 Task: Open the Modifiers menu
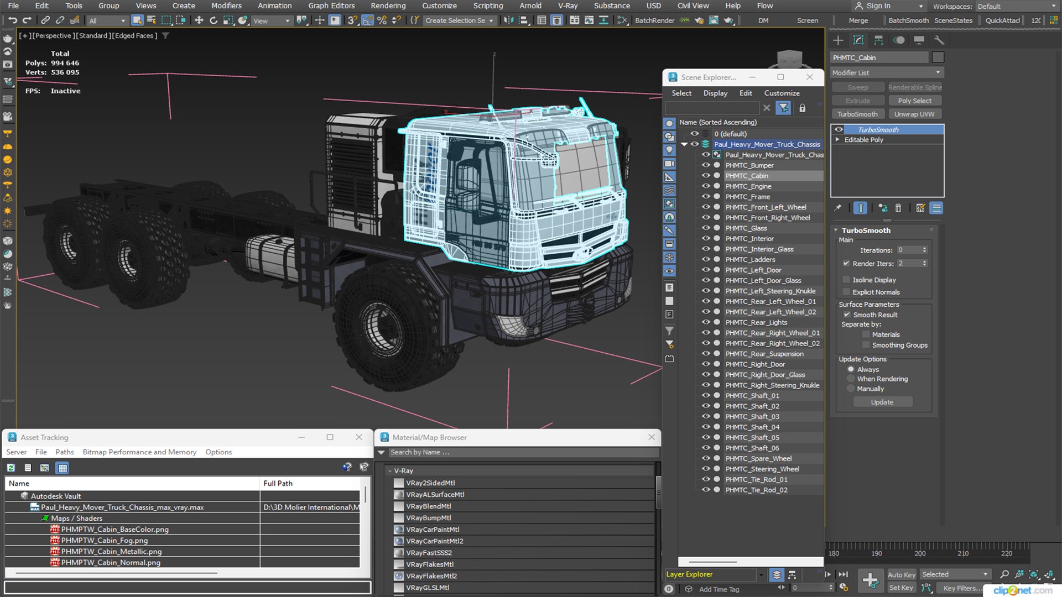point(226,6)
